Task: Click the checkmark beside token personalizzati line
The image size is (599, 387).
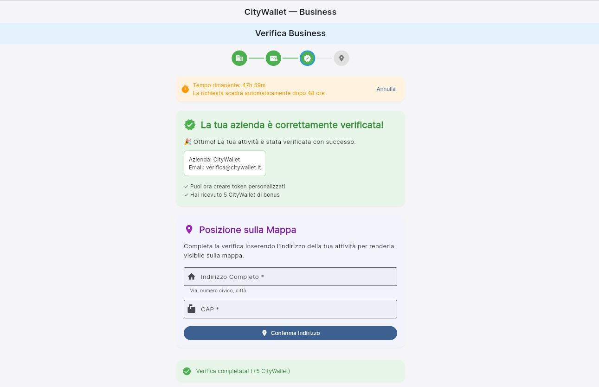Action: click(x=186, y=186)
